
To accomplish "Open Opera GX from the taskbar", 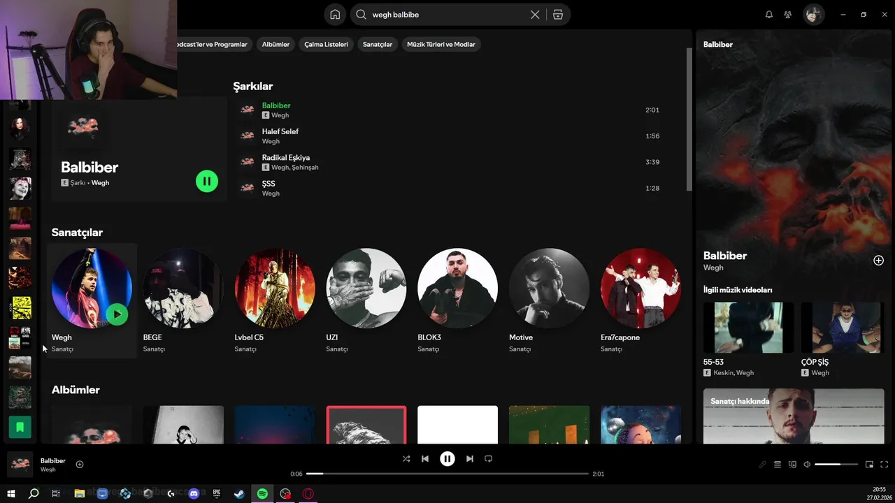I will click(308, 494).
